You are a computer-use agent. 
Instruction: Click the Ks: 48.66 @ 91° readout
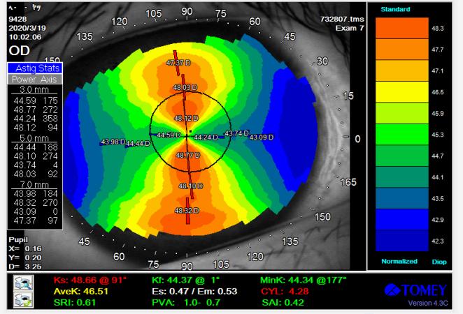coord(90,280)
